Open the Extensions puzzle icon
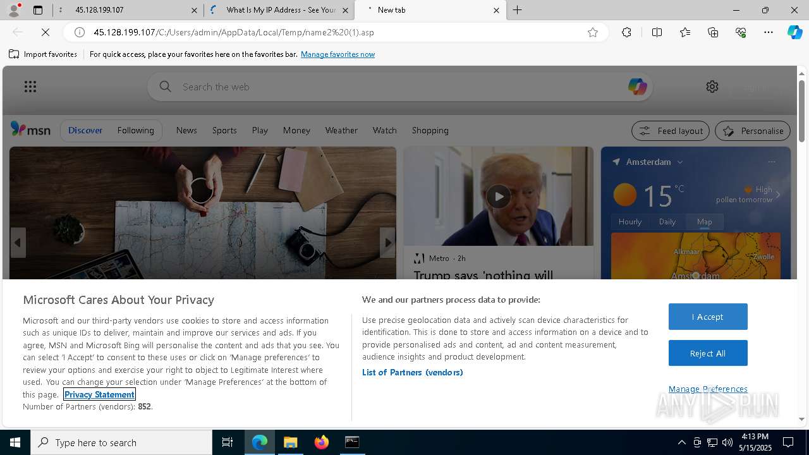The width and height of the screenshot is (809, 455). pyautogui.click(x=626, y=32)
